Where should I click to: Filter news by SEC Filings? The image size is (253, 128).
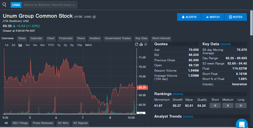pos(20,123)
